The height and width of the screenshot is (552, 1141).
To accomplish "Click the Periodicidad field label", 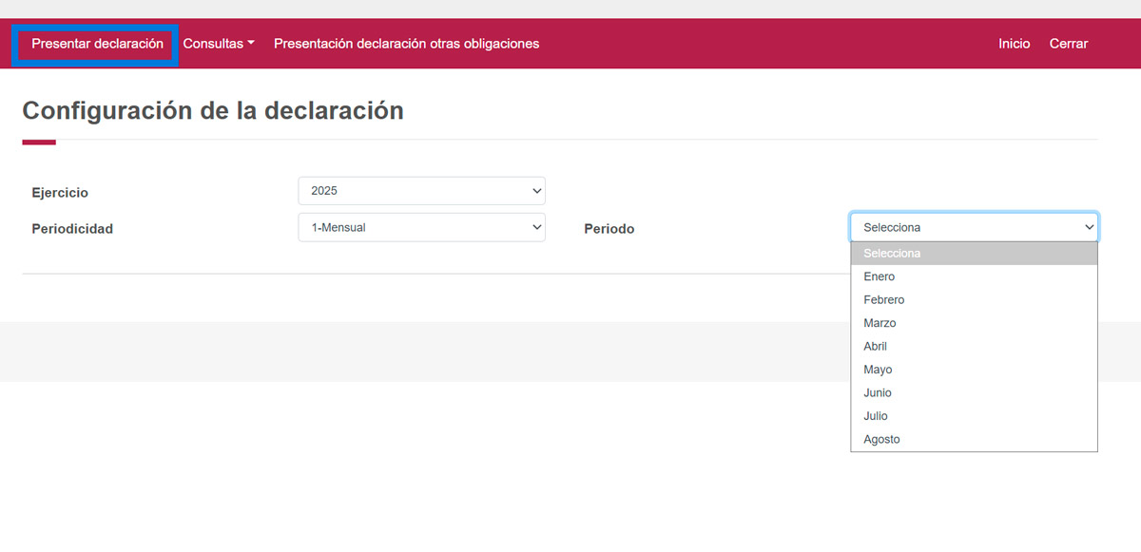I will 72,229.
